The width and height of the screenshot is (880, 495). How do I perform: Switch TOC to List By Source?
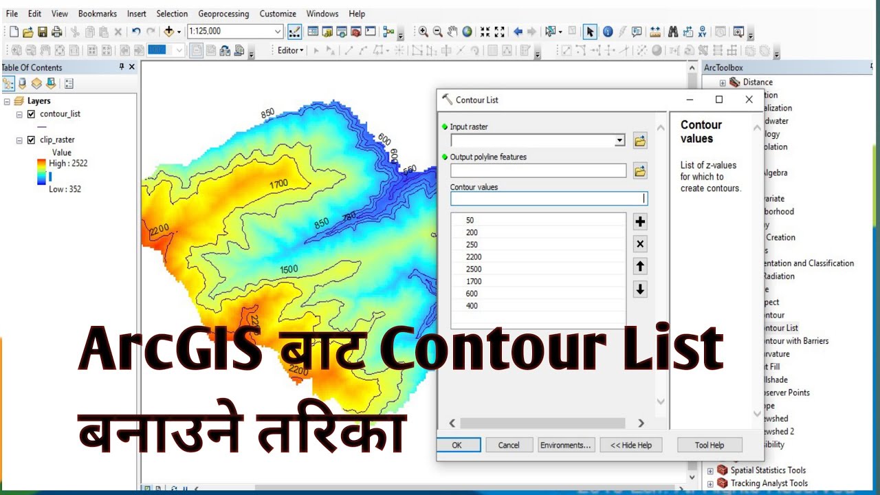(23, 84)
